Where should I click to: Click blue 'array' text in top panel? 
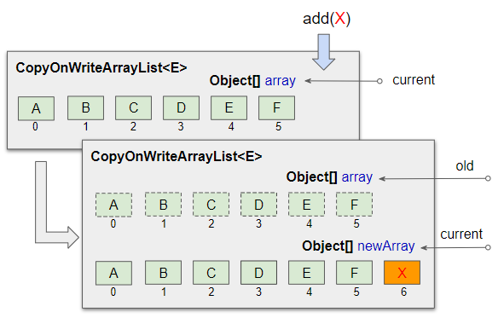tap(280, 81)
